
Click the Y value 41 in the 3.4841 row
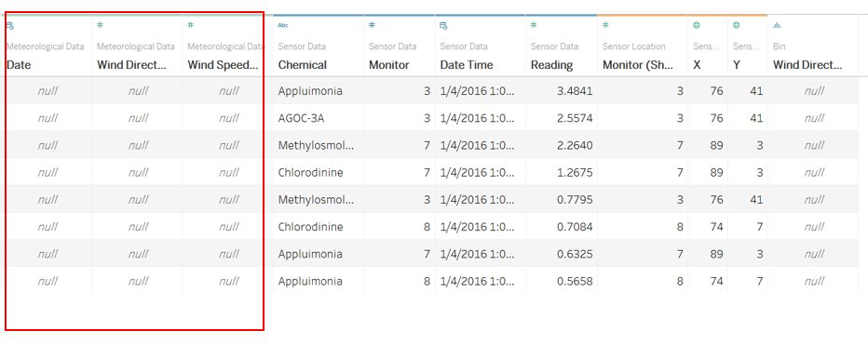tap(756, 91)
